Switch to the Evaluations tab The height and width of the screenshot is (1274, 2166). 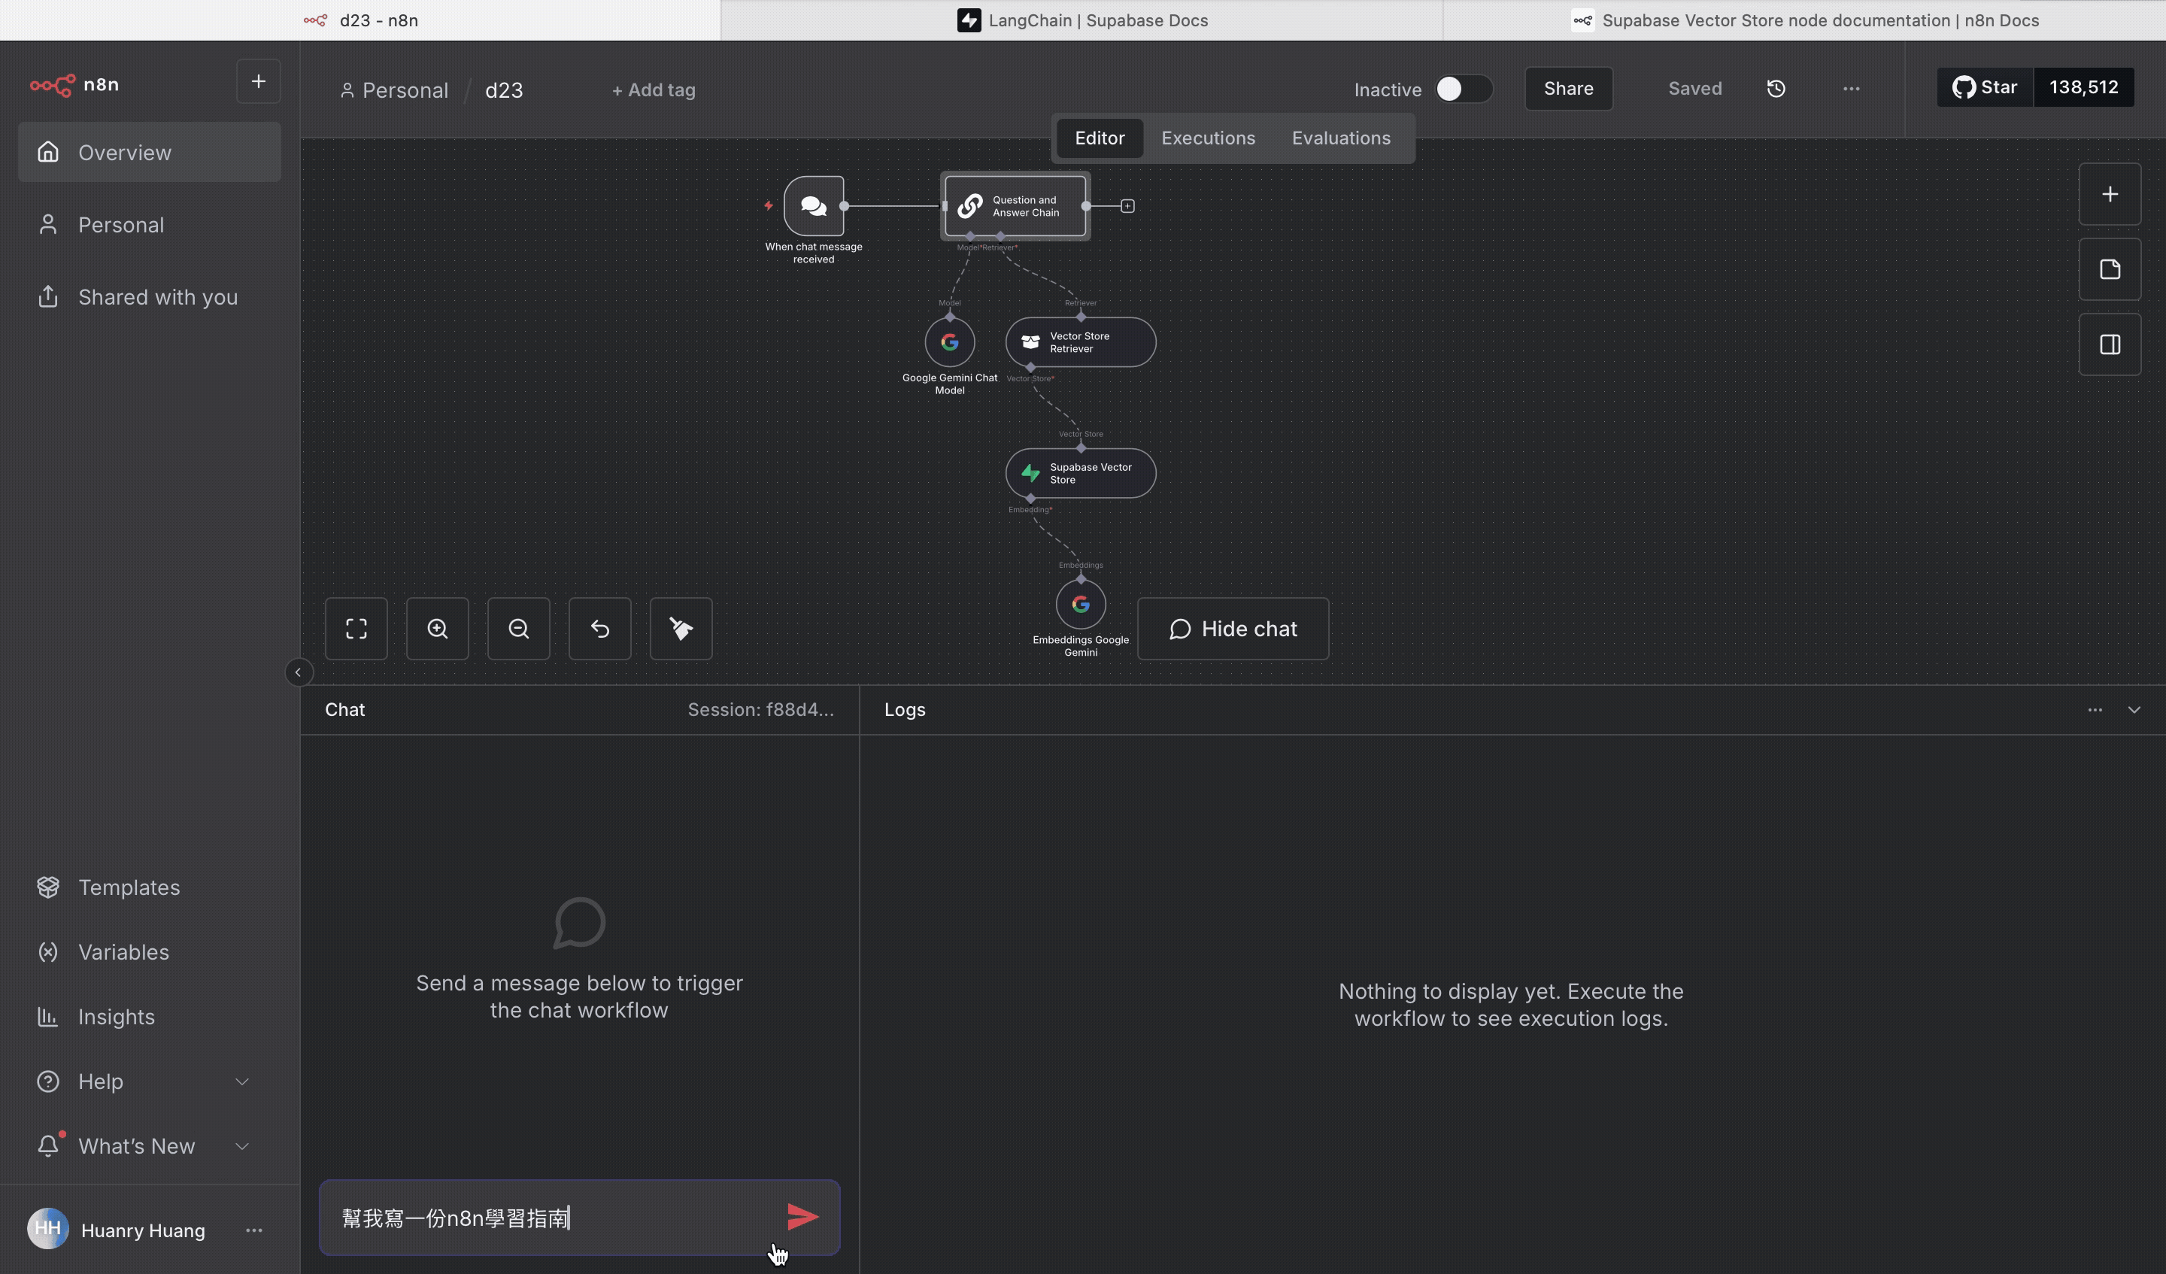coord(1341,138)
